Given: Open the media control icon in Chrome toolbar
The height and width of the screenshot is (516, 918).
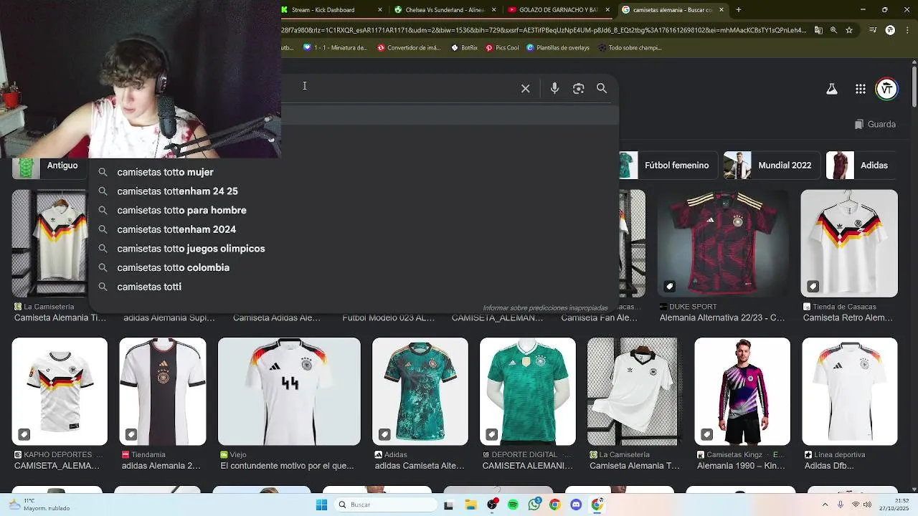Looking at the screenshot, I should coord(873,30).
